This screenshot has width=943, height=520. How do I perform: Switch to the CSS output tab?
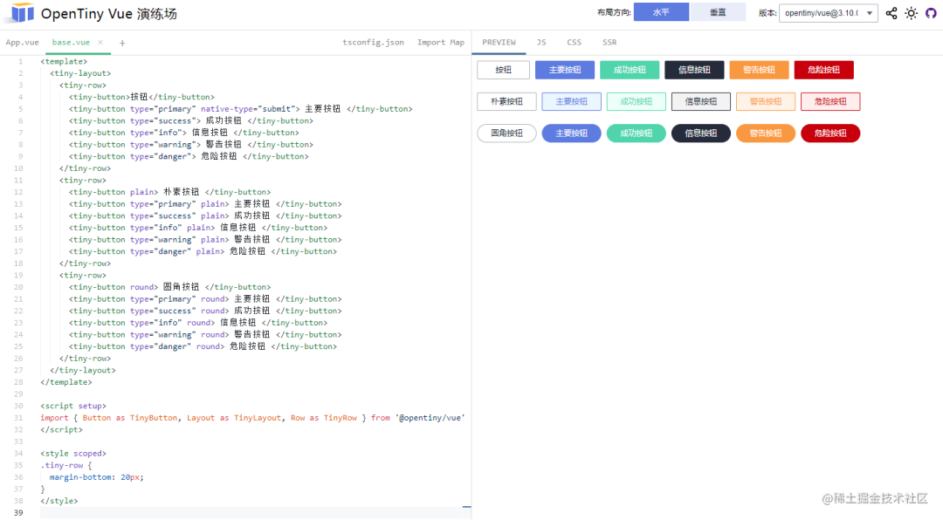pos(574,42)
